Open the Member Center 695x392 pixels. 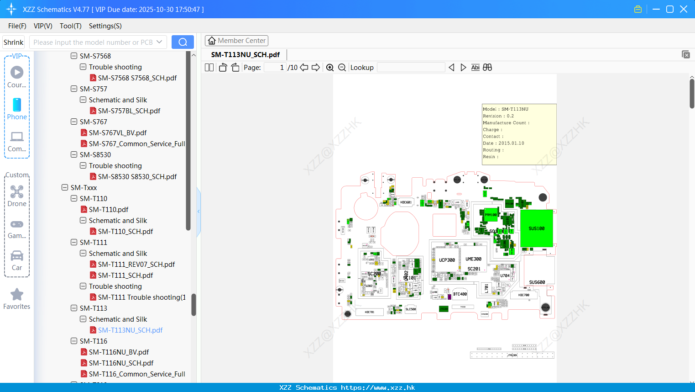pos(236,41)
